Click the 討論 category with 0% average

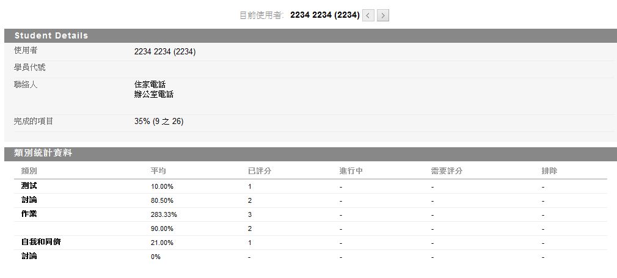(29, 256)
